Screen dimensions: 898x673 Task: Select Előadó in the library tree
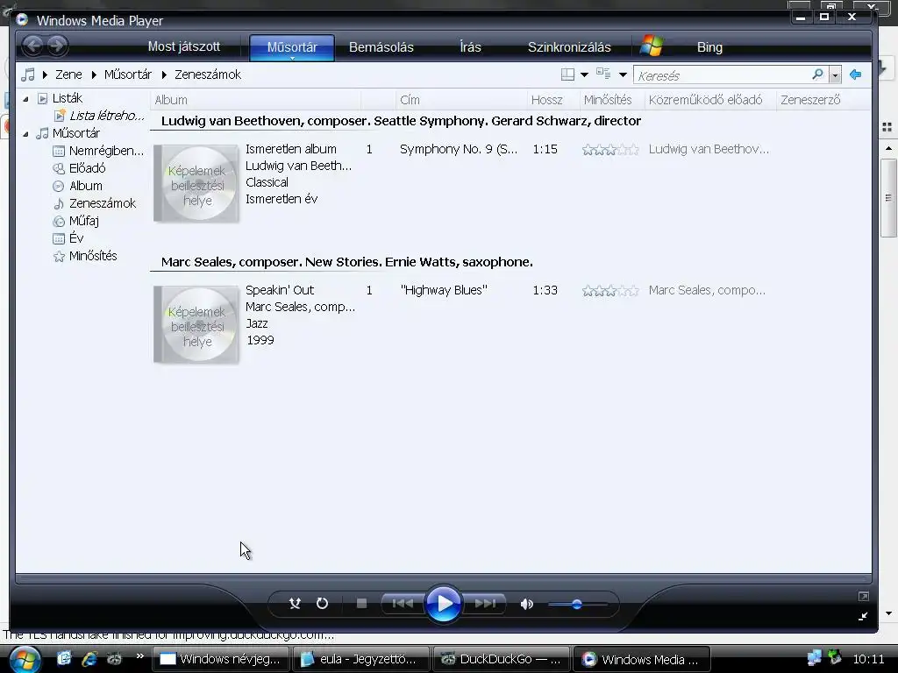click(87, 168)
